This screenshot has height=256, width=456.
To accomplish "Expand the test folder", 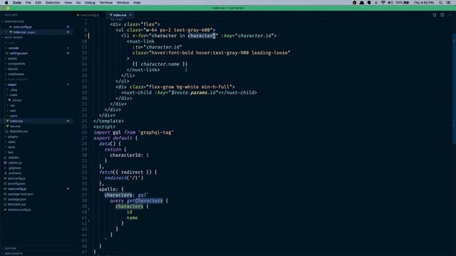I will tap(11, 152).
